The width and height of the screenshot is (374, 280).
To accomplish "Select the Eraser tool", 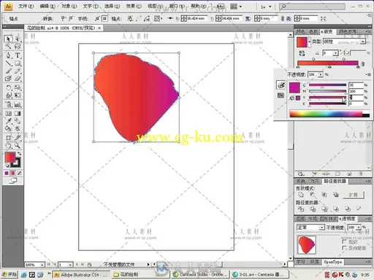I will (x=18, y=79).
